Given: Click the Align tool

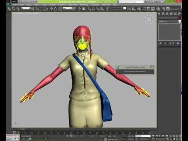Looking at the screenshot, I should pyautogui.click(x=134, y=9).
